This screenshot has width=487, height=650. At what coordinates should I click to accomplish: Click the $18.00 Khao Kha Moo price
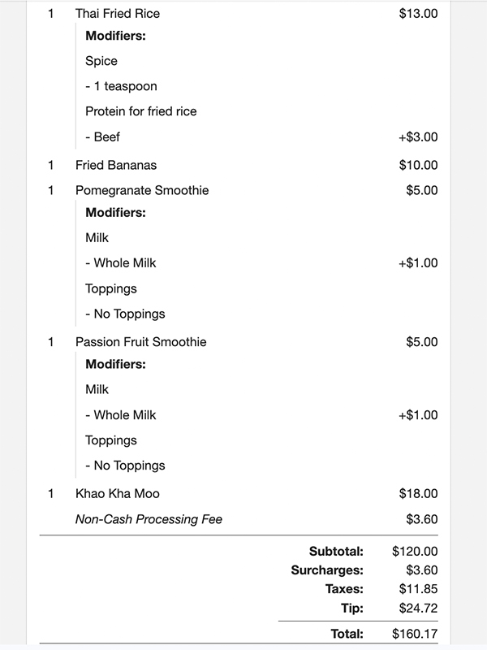click(x=418, y=493)
